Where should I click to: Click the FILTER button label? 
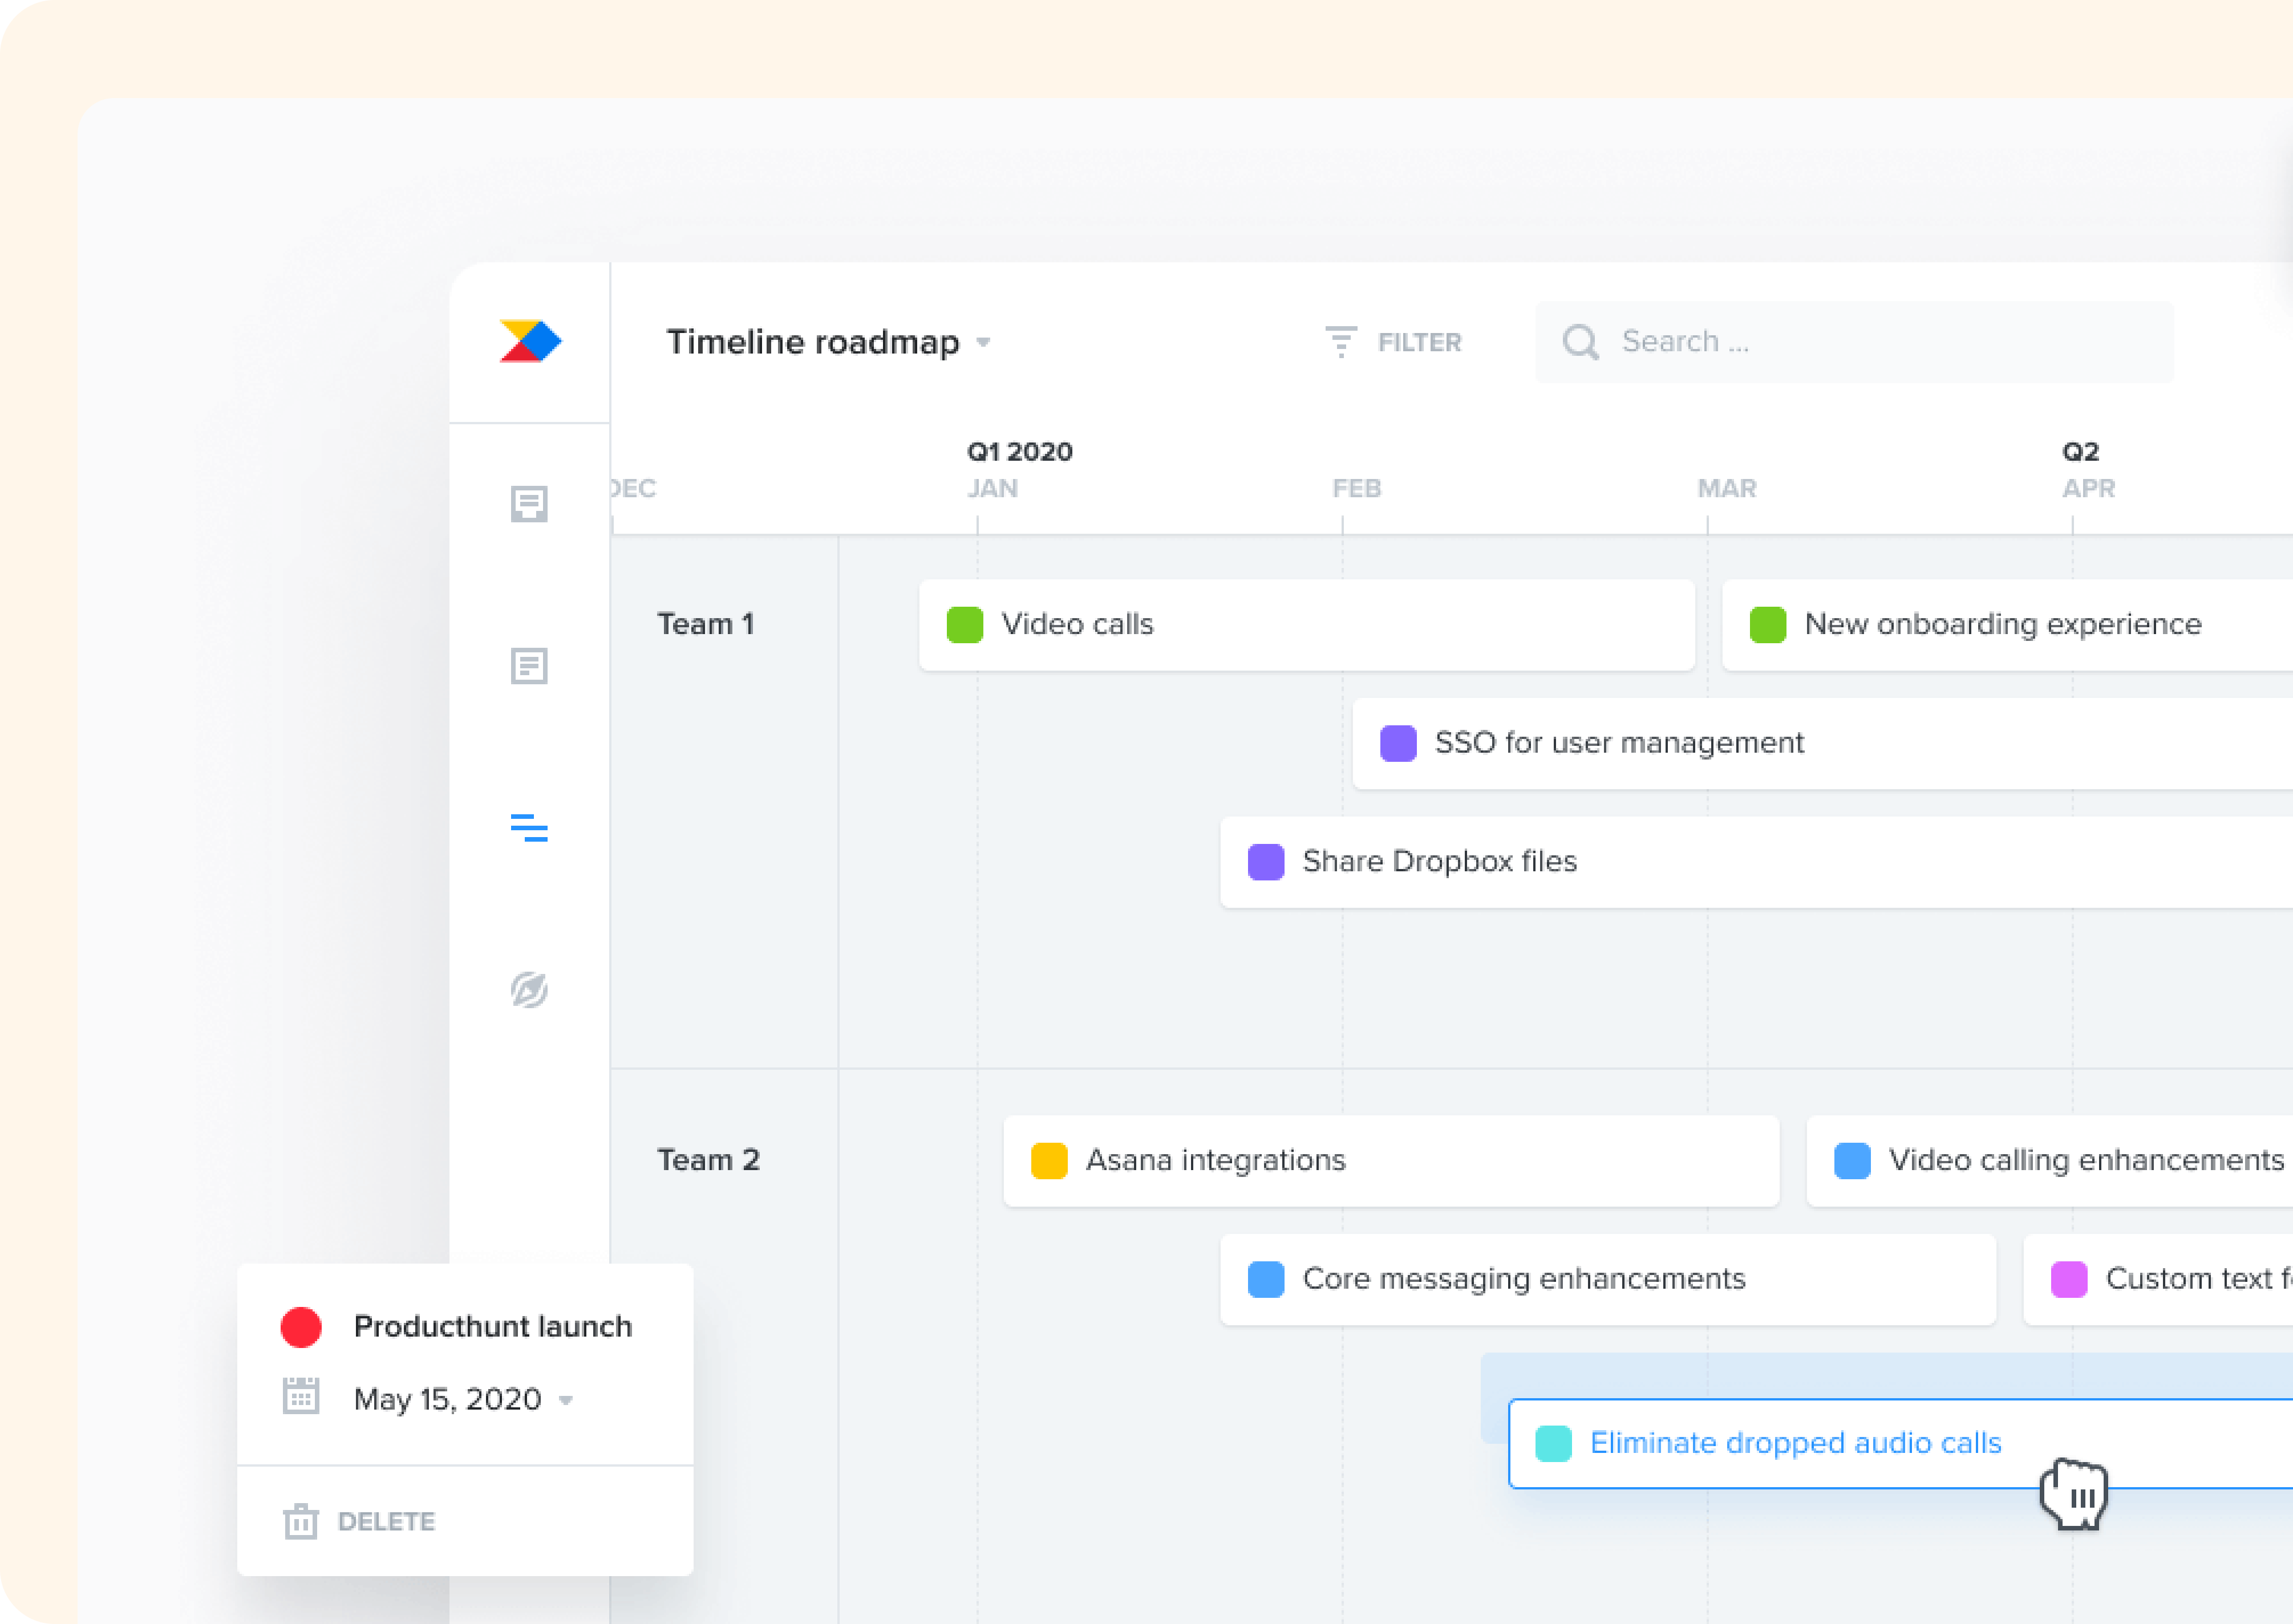point(1419,342)
